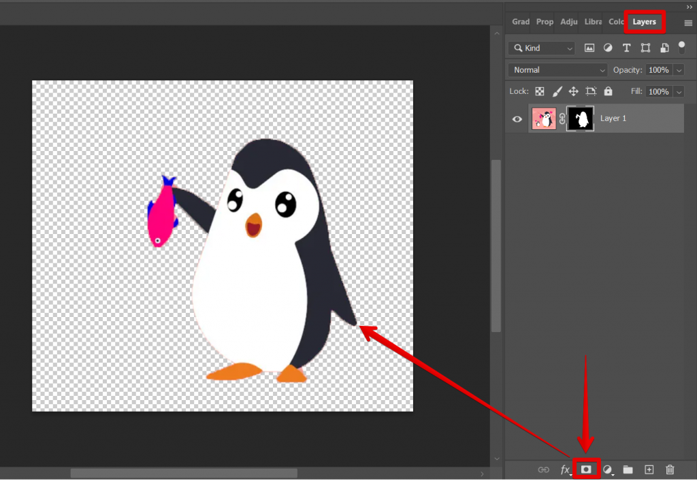This screenshot has width=697, height=481.
Task: Open the Kind filter dropdown
Action: coord(541,48)
